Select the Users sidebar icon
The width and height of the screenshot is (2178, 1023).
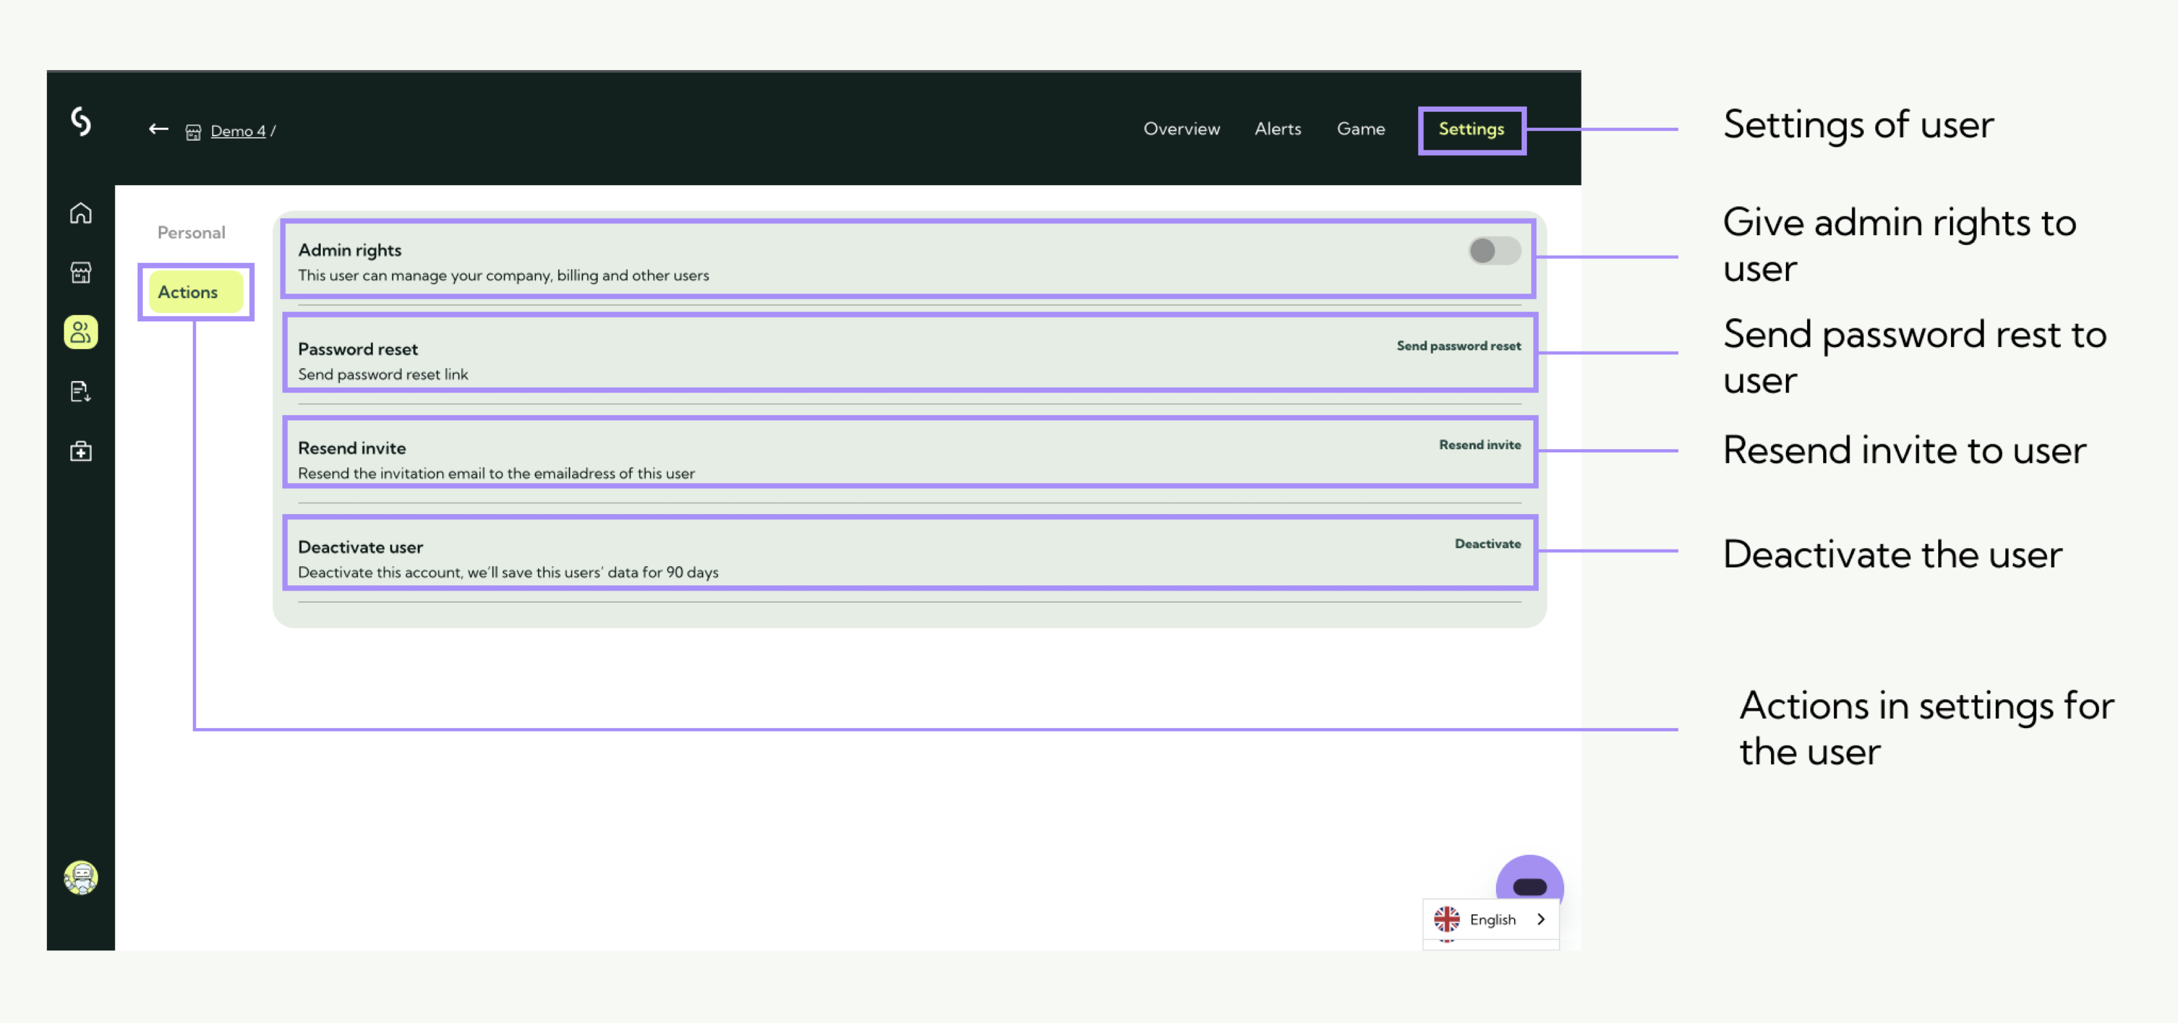[x=80, y=332]
